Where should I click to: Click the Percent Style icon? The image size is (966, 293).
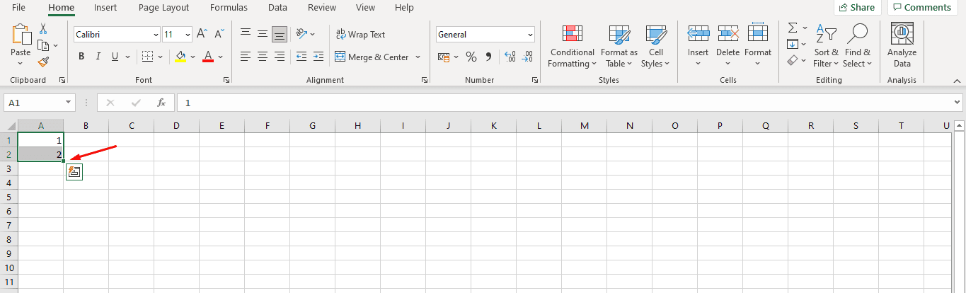point(471,57)
